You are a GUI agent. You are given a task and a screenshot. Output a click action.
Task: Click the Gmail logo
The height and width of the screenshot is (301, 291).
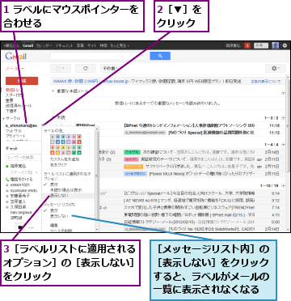tap(16, 57)
